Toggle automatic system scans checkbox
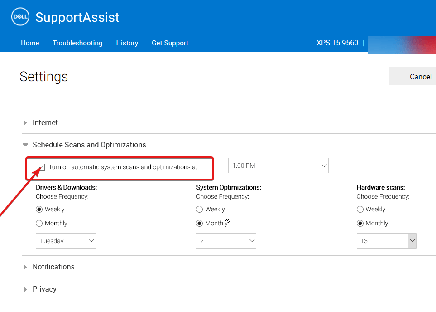Viewport: 436px width, 312px height. 42,167
